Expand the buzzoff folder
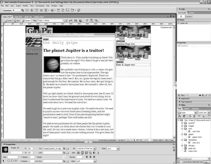211x164 pixels. point(182,123)
